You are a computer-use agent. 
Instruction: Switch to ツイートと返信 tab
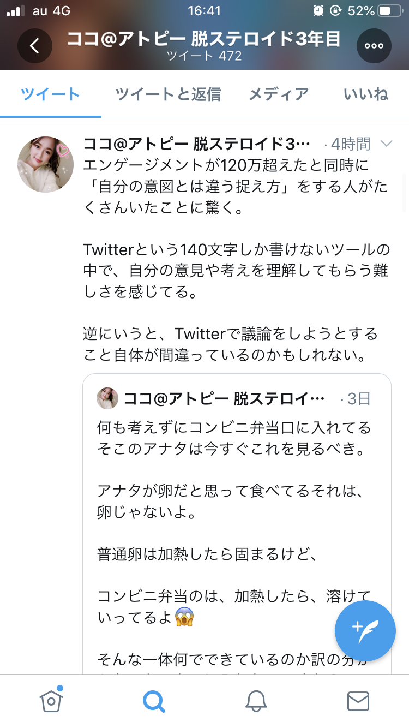click(168, 94)
